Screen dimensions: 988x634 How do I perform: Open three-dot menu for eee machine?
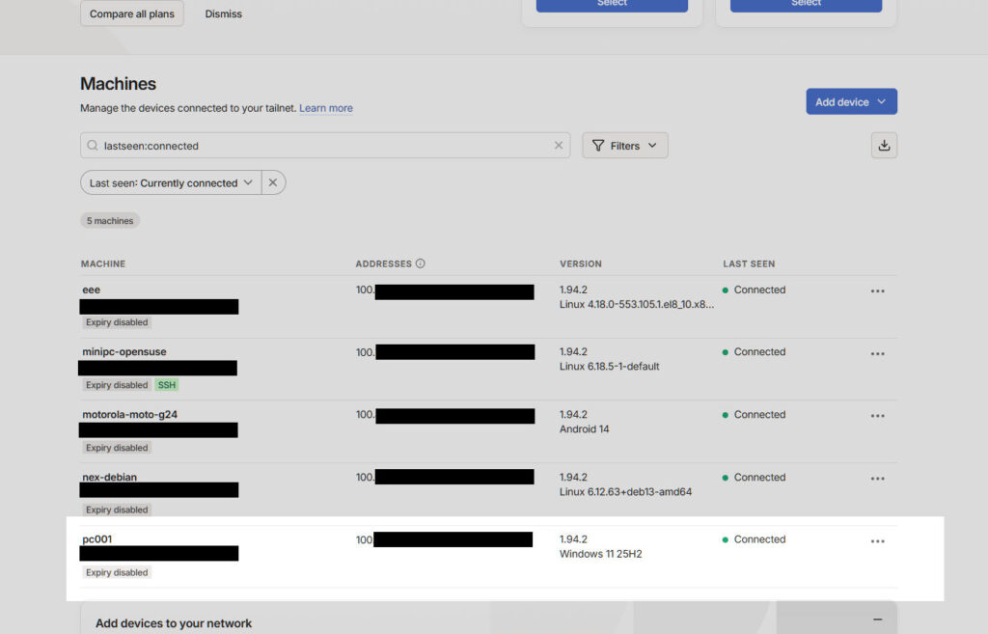[877, 290]
